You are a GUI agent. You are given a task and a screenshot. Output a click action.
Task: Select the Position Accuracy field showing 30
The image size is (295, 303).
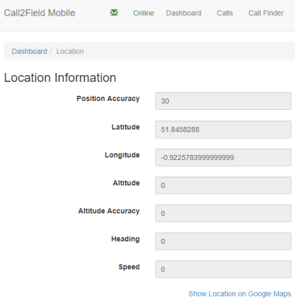click(x=223, y=101)
